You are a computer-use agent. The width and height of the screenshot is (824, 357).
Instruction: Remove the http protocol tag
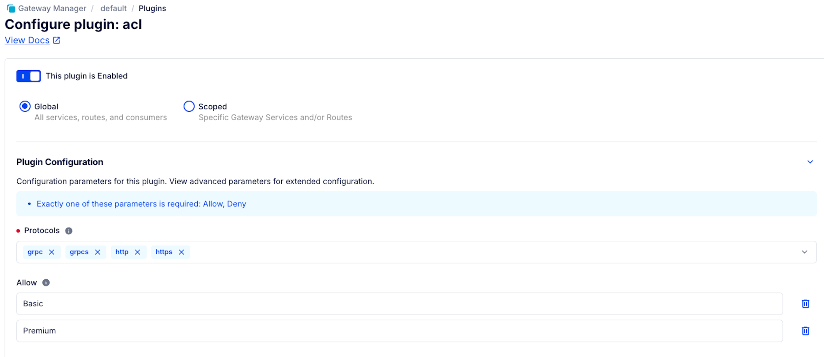click(137, 252)
